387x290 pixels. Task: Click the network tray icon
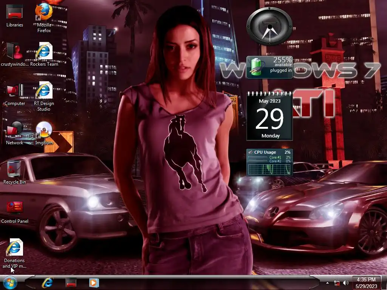[x=337, y=283]
